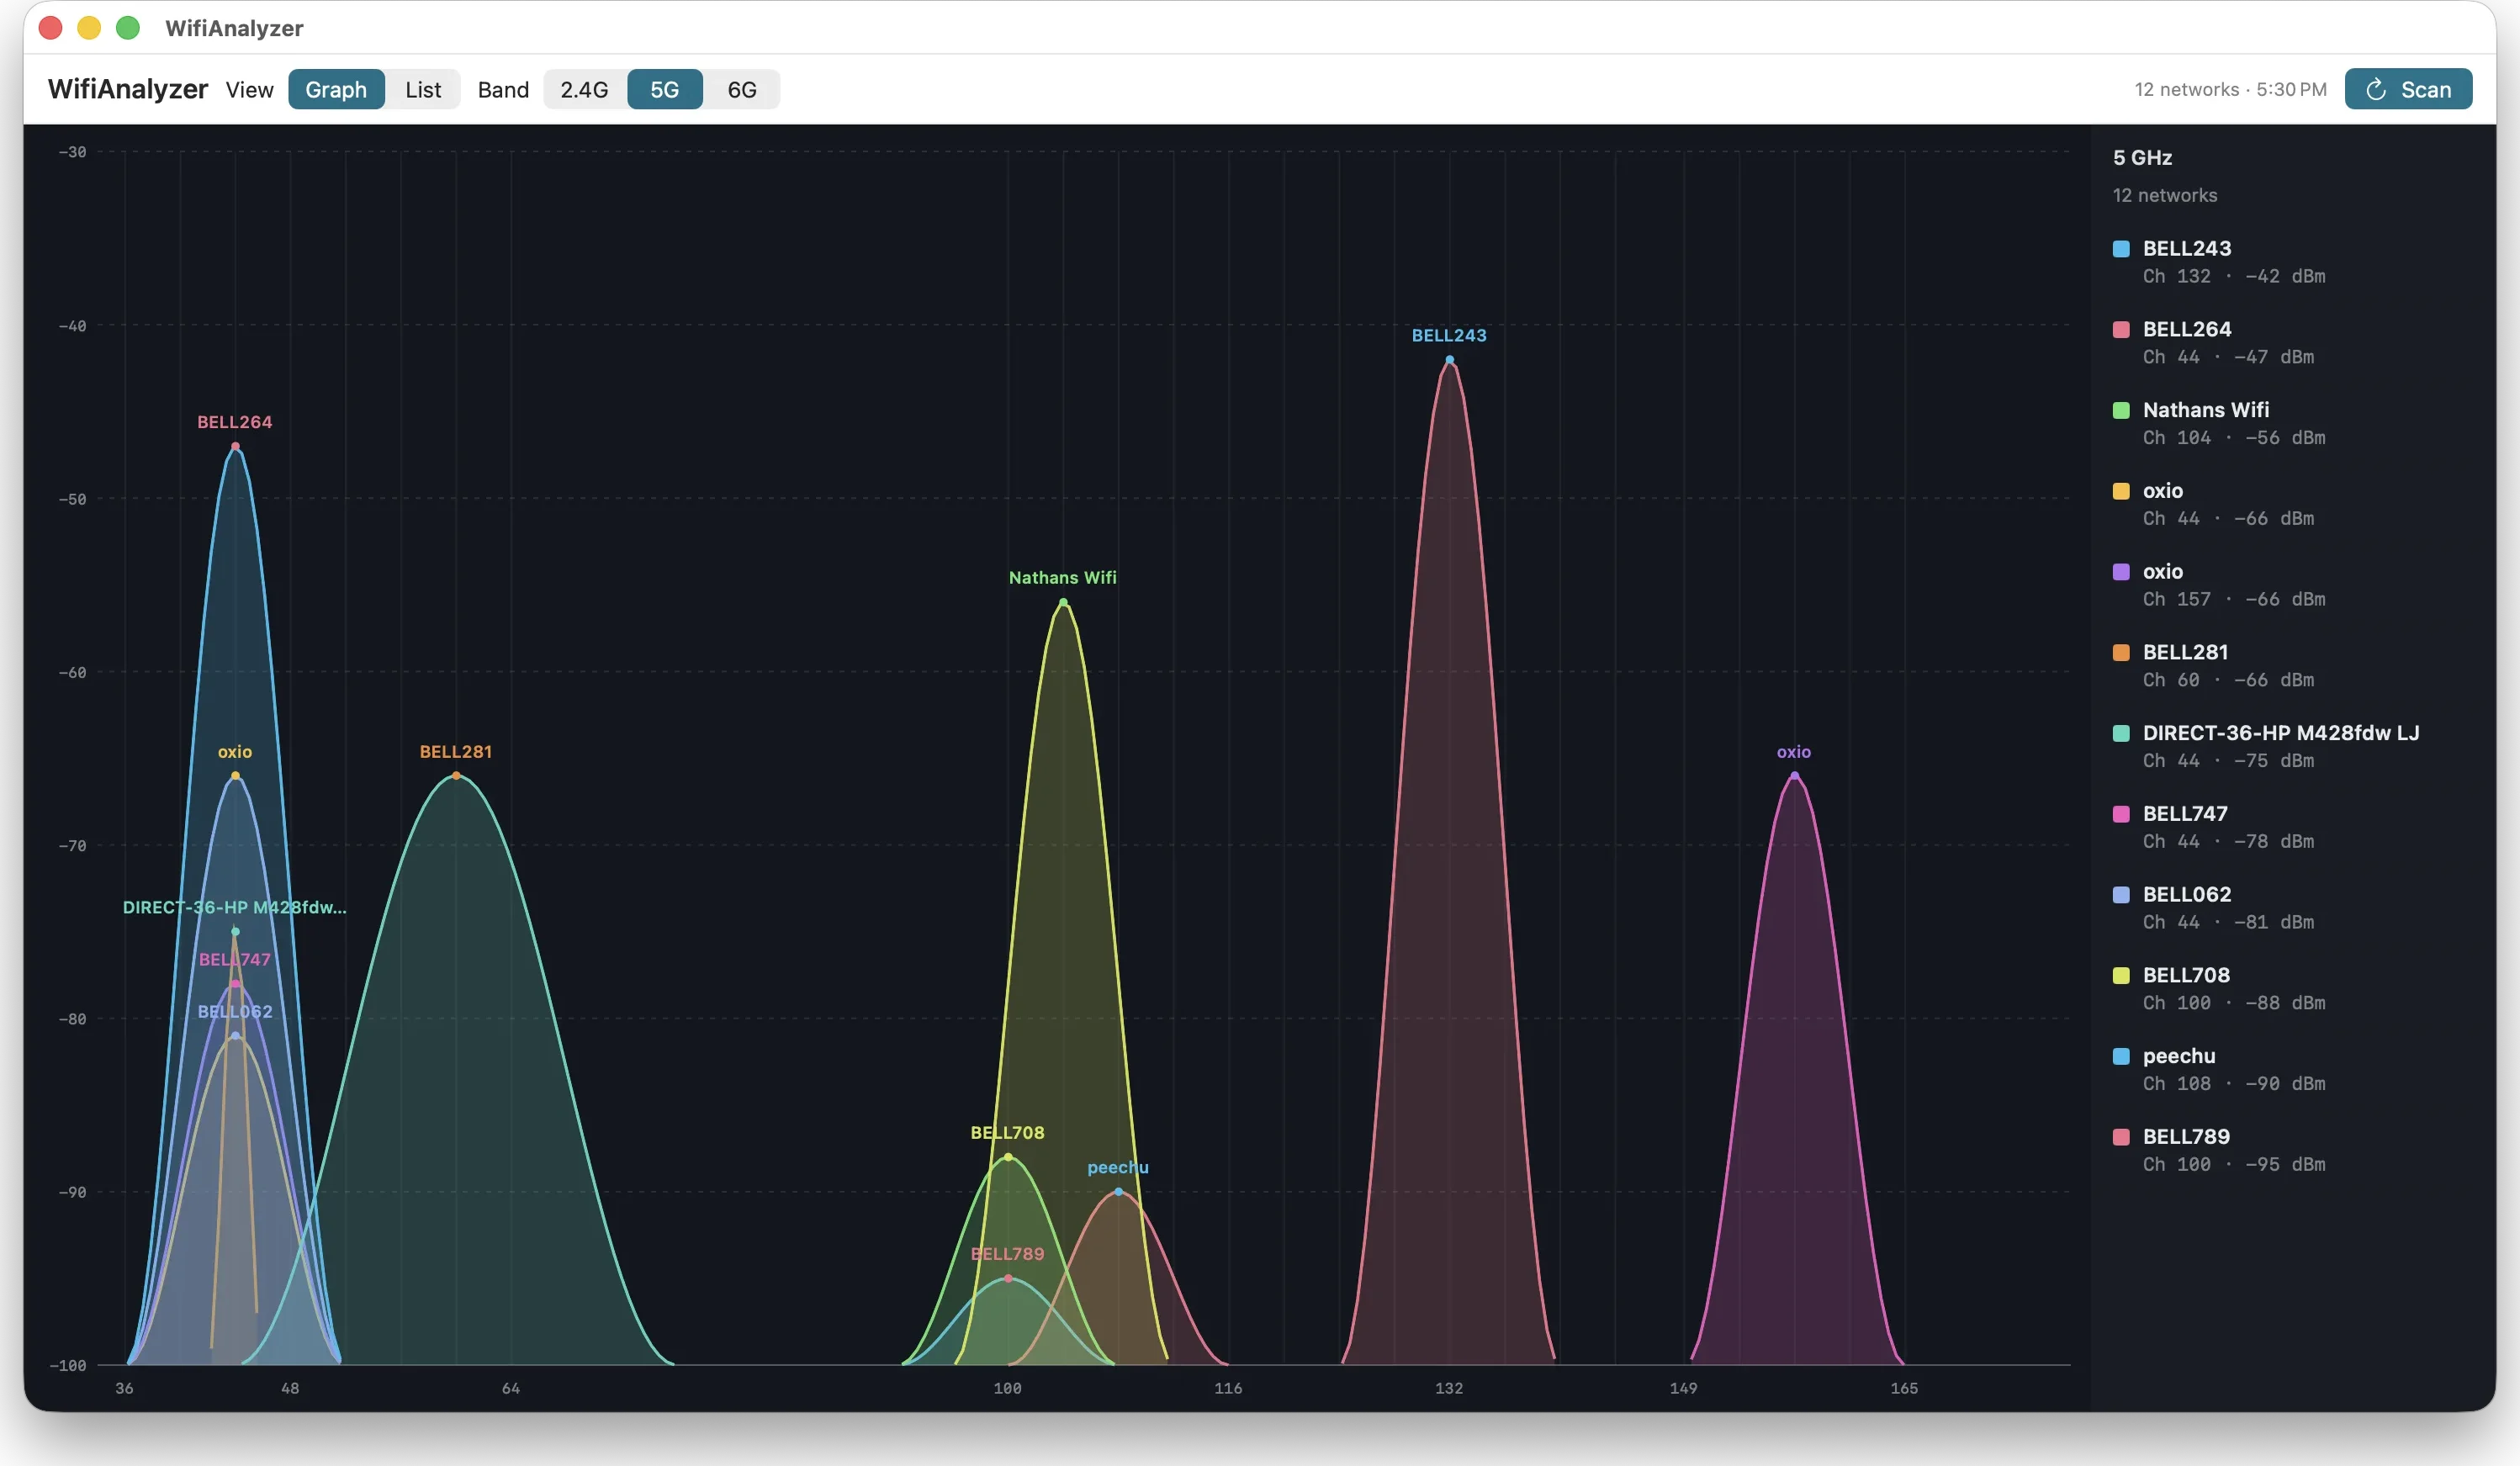This screenshot has width=2520, height=1466.
Task: Select oxio Ch 44 network entry
Action: [2292, 504]
